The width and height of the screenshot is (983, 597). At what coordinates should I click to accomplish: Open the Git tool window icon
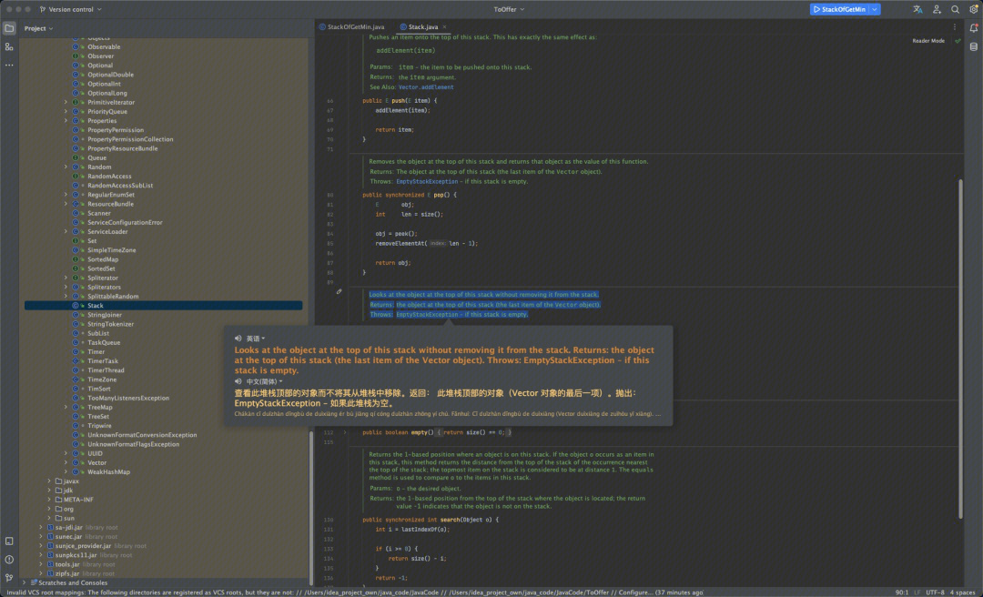tap(9, 578)
